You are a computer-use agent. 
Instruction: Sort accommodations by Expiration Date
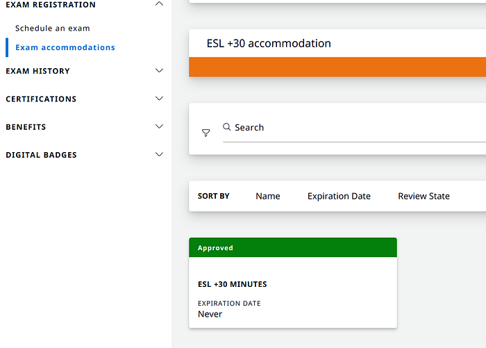pyautogui.click(x=339, y=196)
